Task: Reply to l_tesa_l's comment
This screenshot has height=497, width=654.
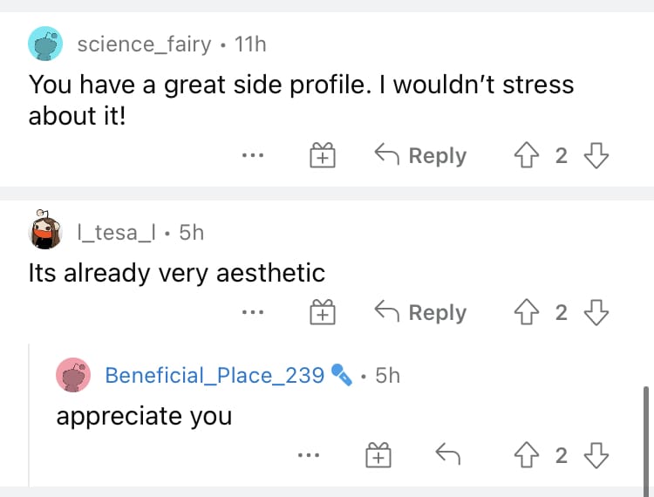Action: coord(421,312)
